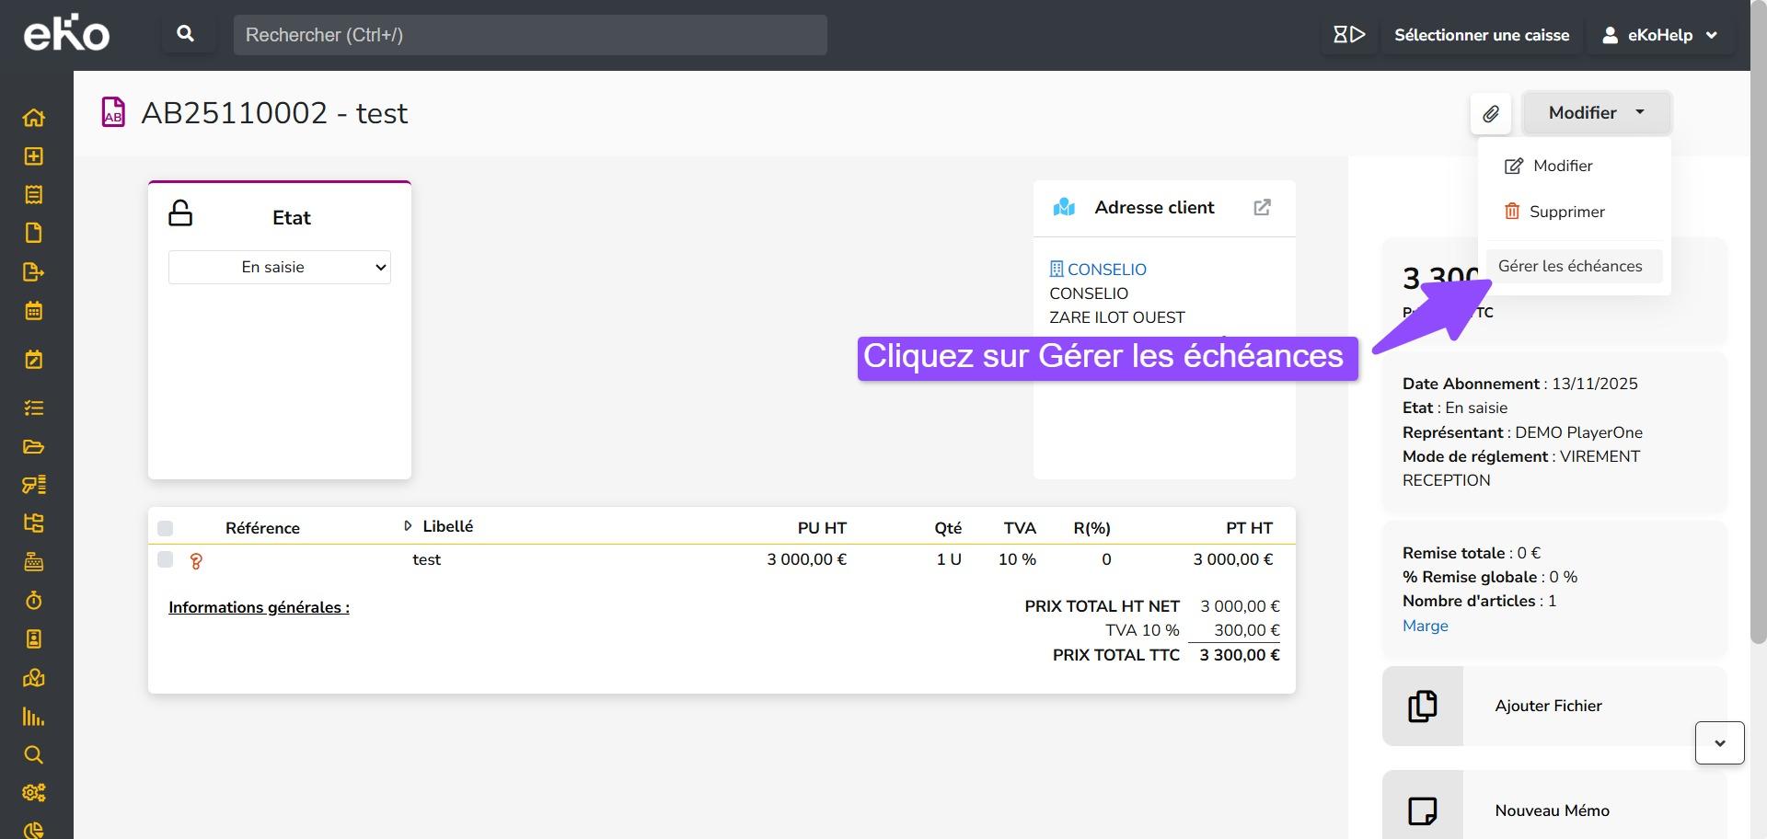Click the orange question mark icon on test row
1767x839 pixels.
[196, 560]
